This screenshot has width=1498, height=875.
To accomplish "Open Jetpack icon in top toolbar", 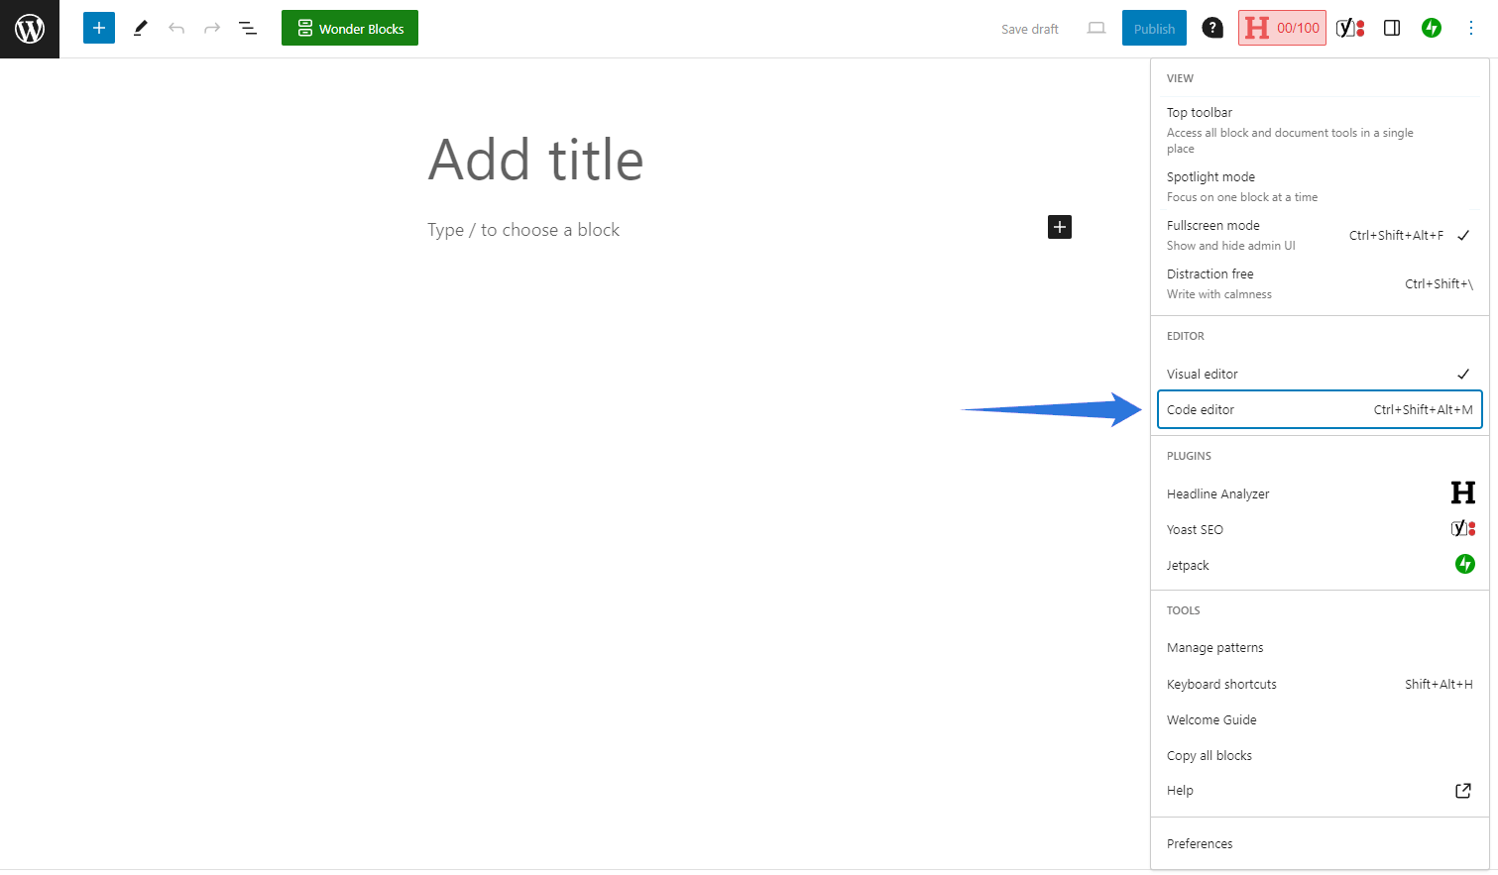I will pos(1432,28).
